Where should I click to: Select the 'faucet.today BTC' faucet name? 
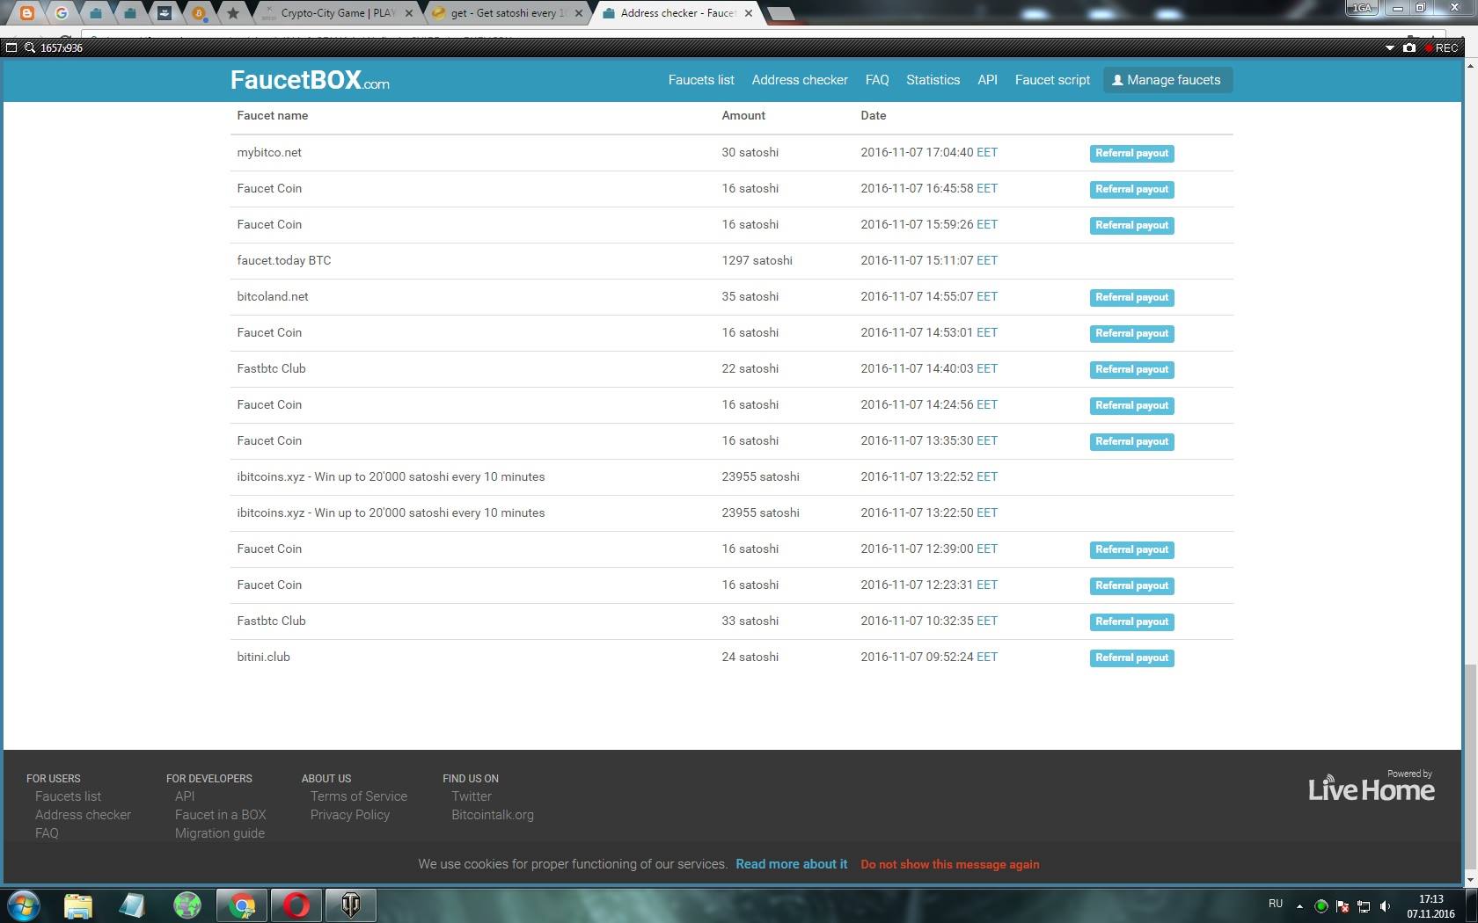284,260
